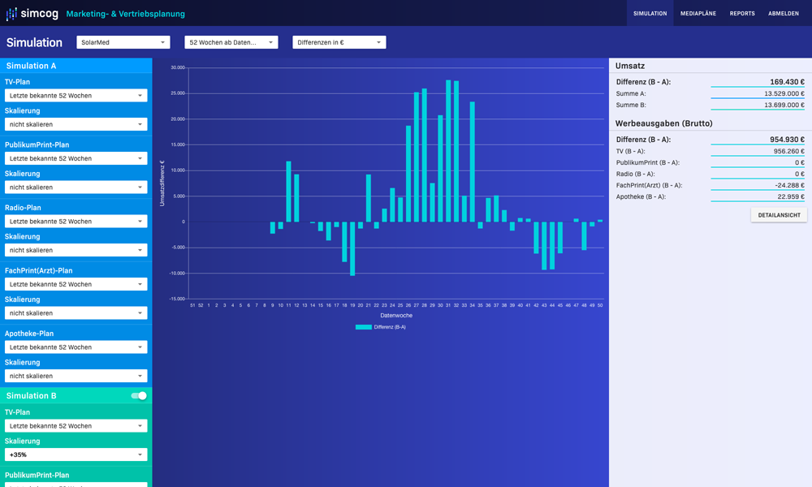Switch to the Mediapläne tab
The image size is (812, 487).
(698, 14)
